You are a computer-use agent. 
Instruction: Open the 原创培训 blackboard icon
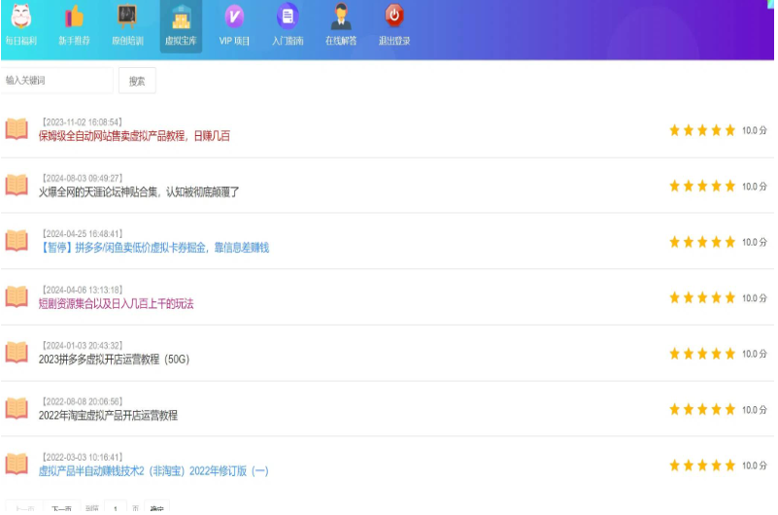tap(127, 16)
